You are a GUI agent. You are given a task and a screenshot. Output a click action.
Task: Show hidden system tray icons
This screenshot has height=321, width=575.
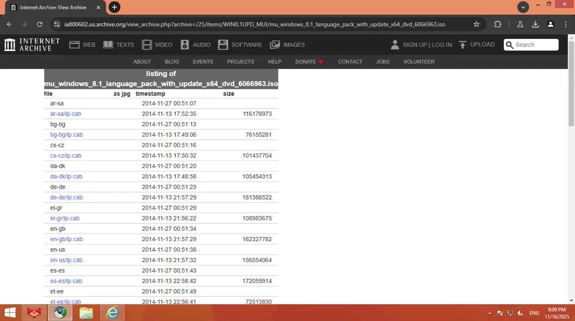point(490,313)
